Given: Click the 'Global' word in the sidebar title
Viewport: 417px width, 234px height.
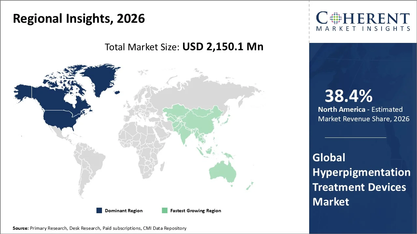Looking at the screenshot, I should click(329, 158).
